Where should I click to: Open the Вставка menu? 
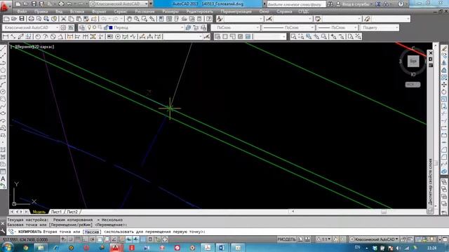[x=77, y=12]
